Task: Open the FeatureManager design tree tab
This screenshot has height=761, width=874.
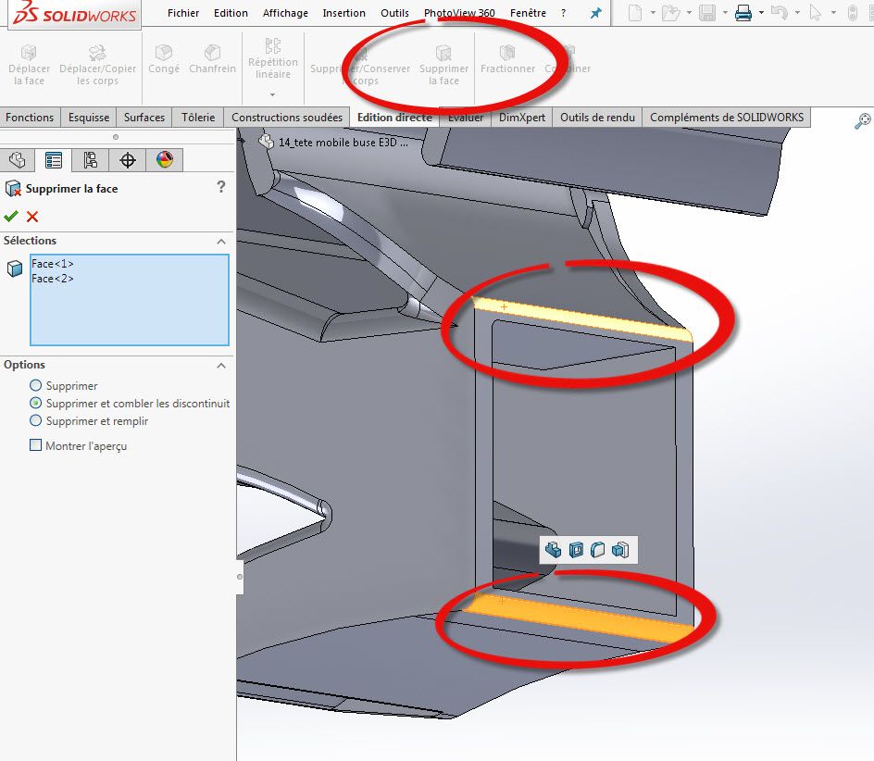Action: (x=18, y=160)
